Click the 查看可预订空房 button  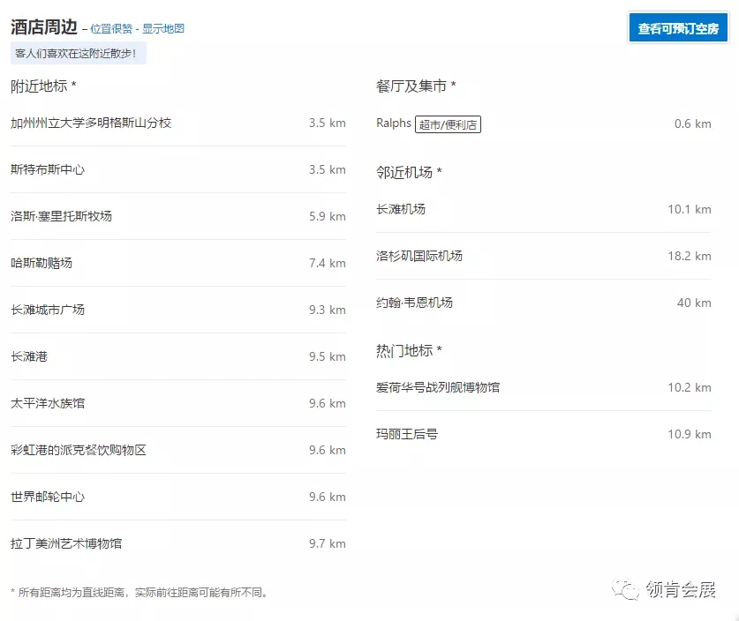tap(678, 28)
